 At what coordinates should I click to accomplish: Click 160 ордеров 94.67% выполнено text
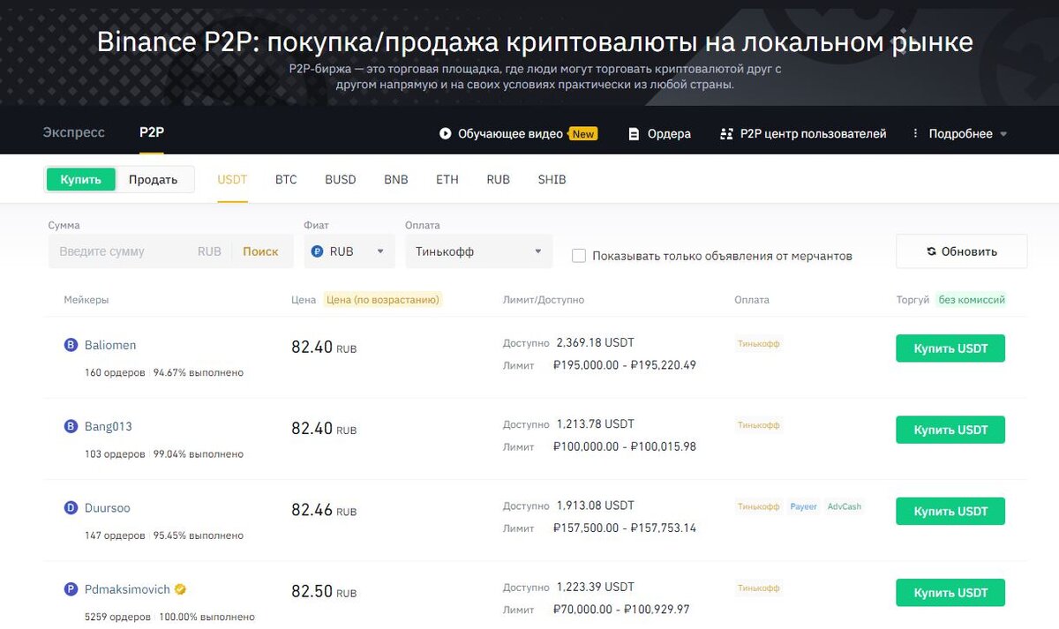pyautogui.click(x=164, y=372)
